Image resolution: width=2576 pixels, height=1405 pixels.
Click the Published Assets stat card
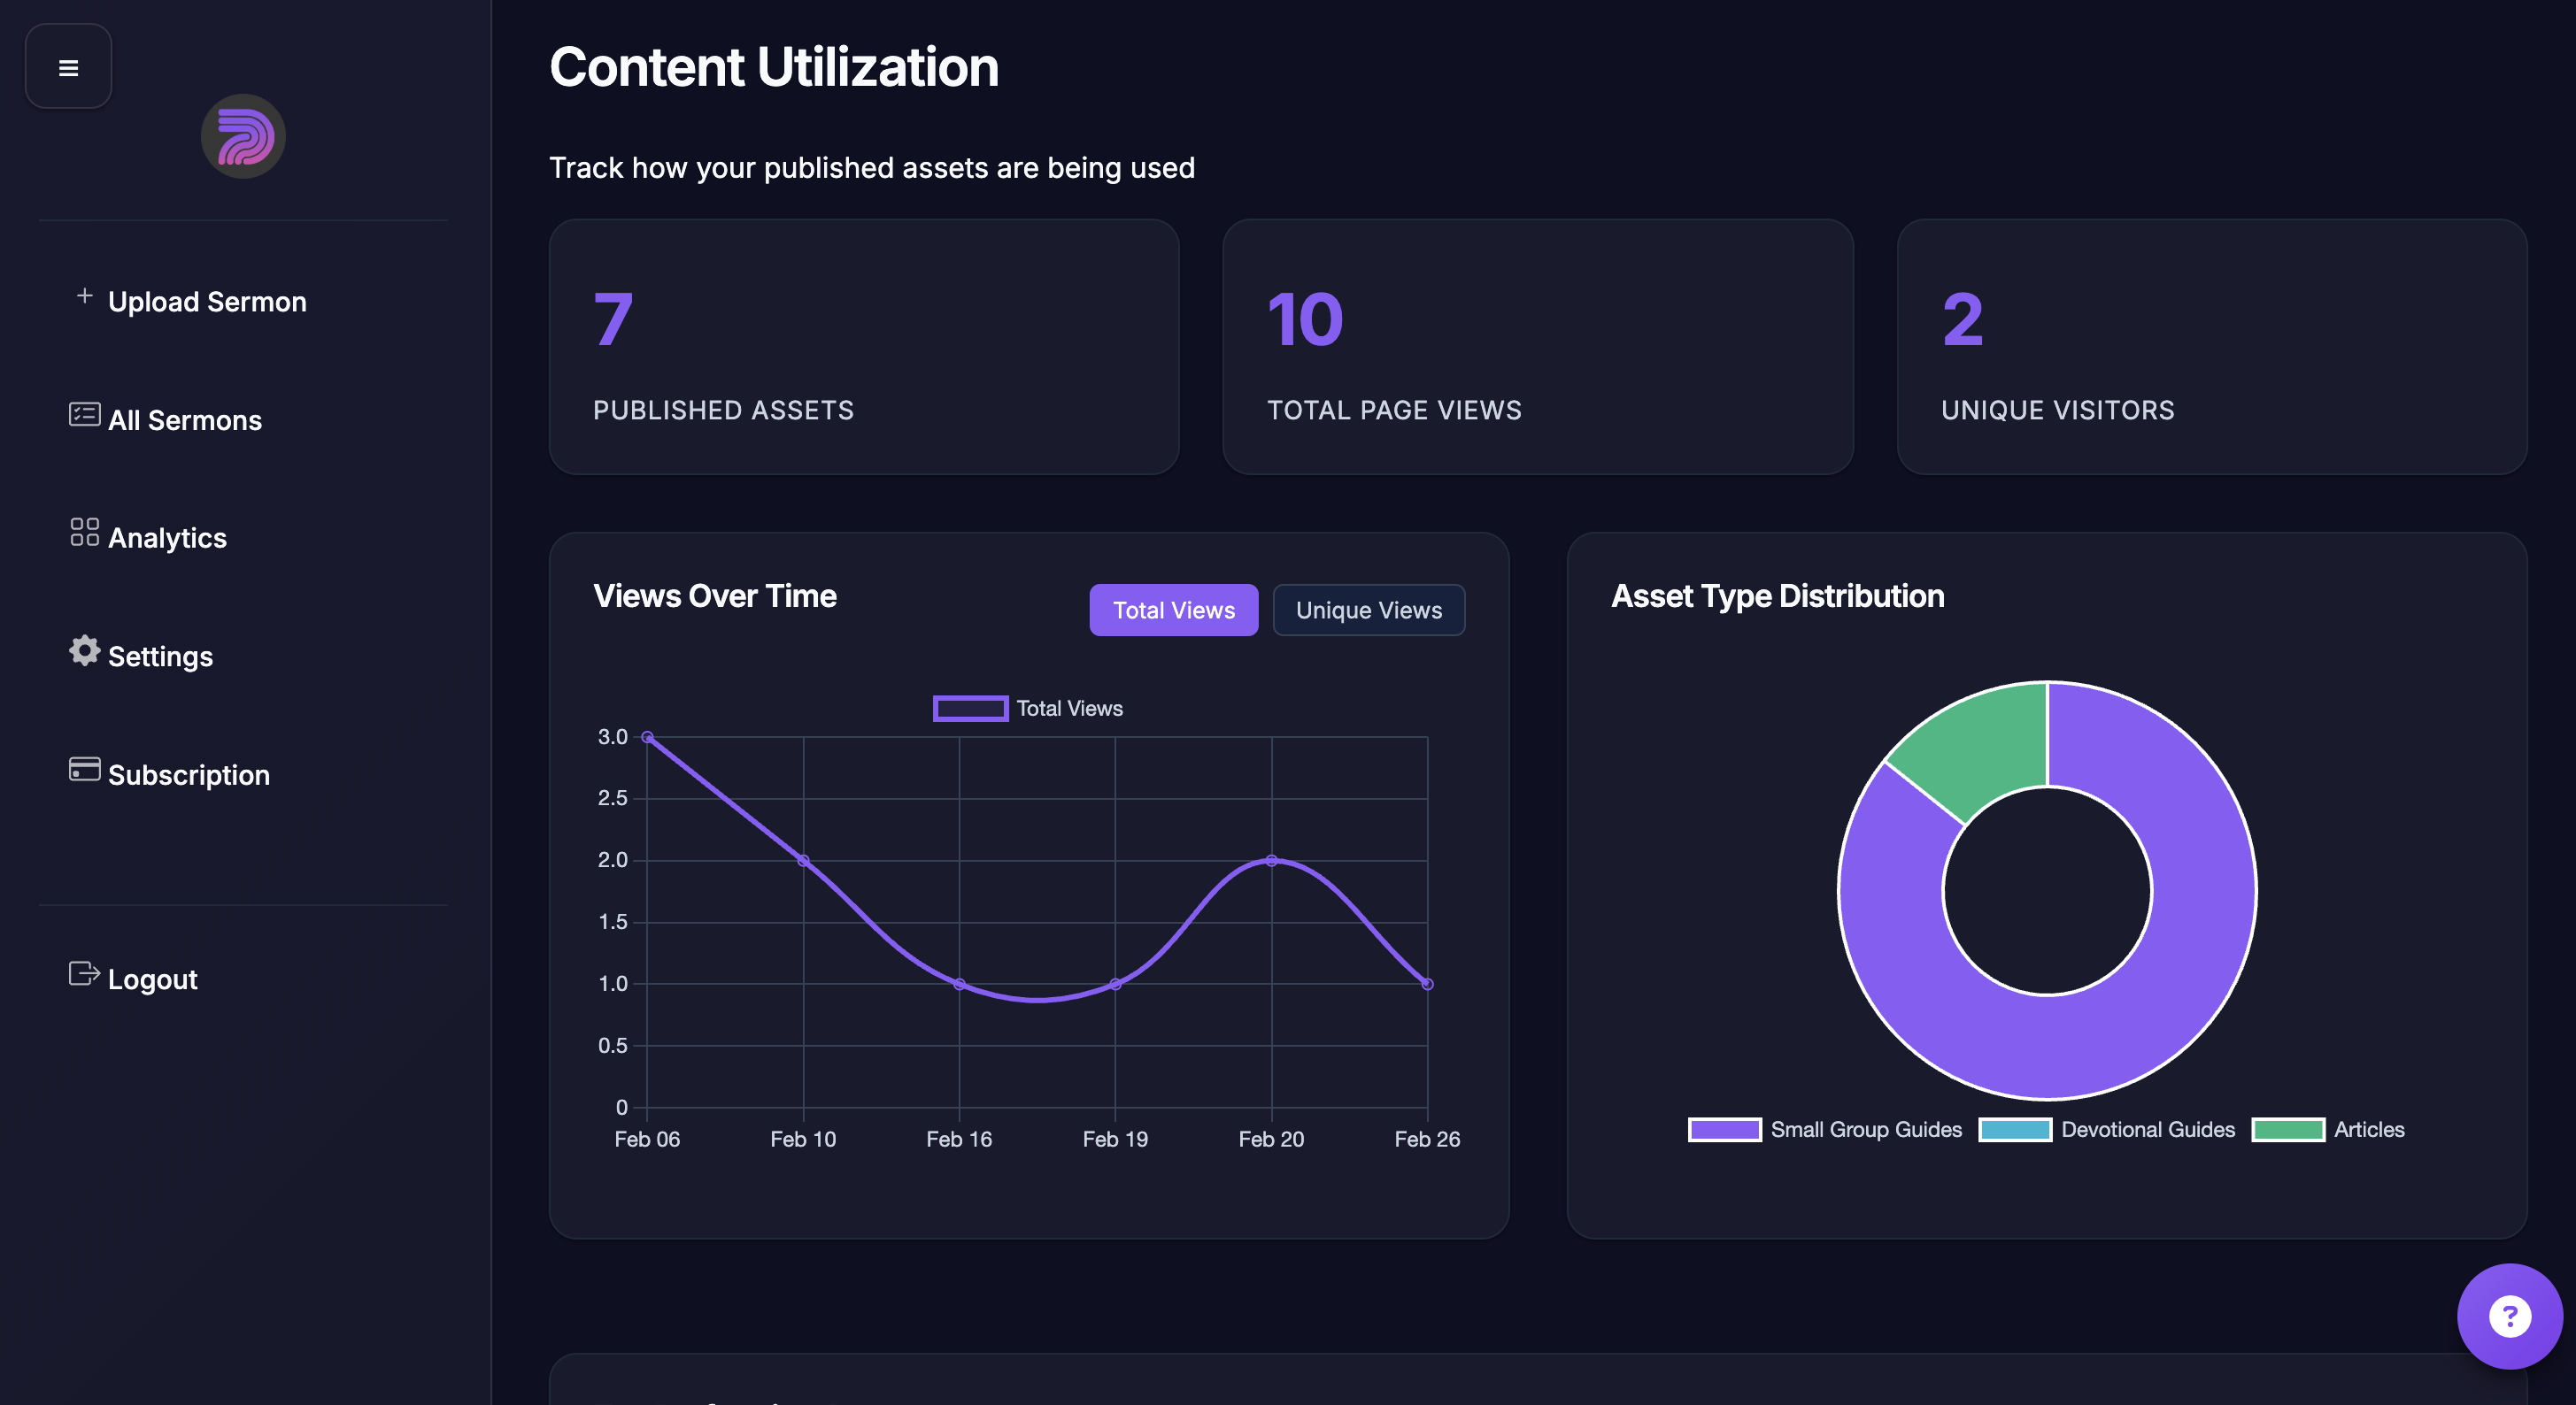pos(863,347)
